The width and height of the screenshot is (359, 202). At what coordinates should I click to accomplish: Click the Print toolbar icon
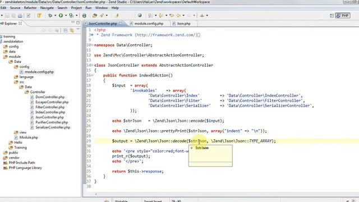coord(20,16)
